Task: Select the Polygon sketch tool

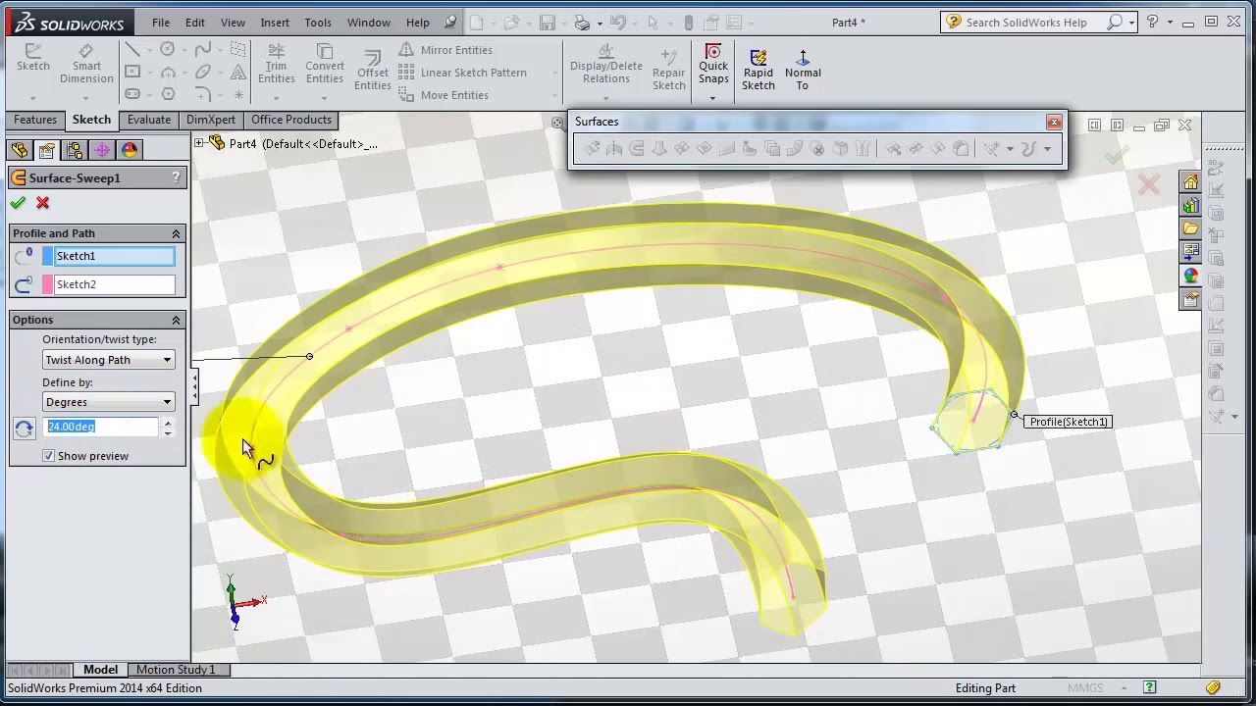Action: pyautogui.click(x=168, y=95)
